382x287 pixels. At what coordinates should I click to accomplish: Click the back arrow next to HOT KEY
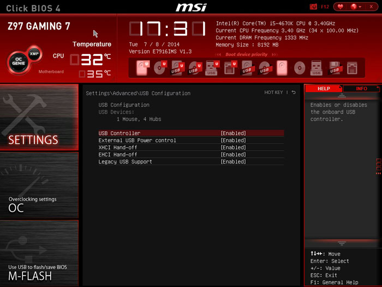(294, 92)
